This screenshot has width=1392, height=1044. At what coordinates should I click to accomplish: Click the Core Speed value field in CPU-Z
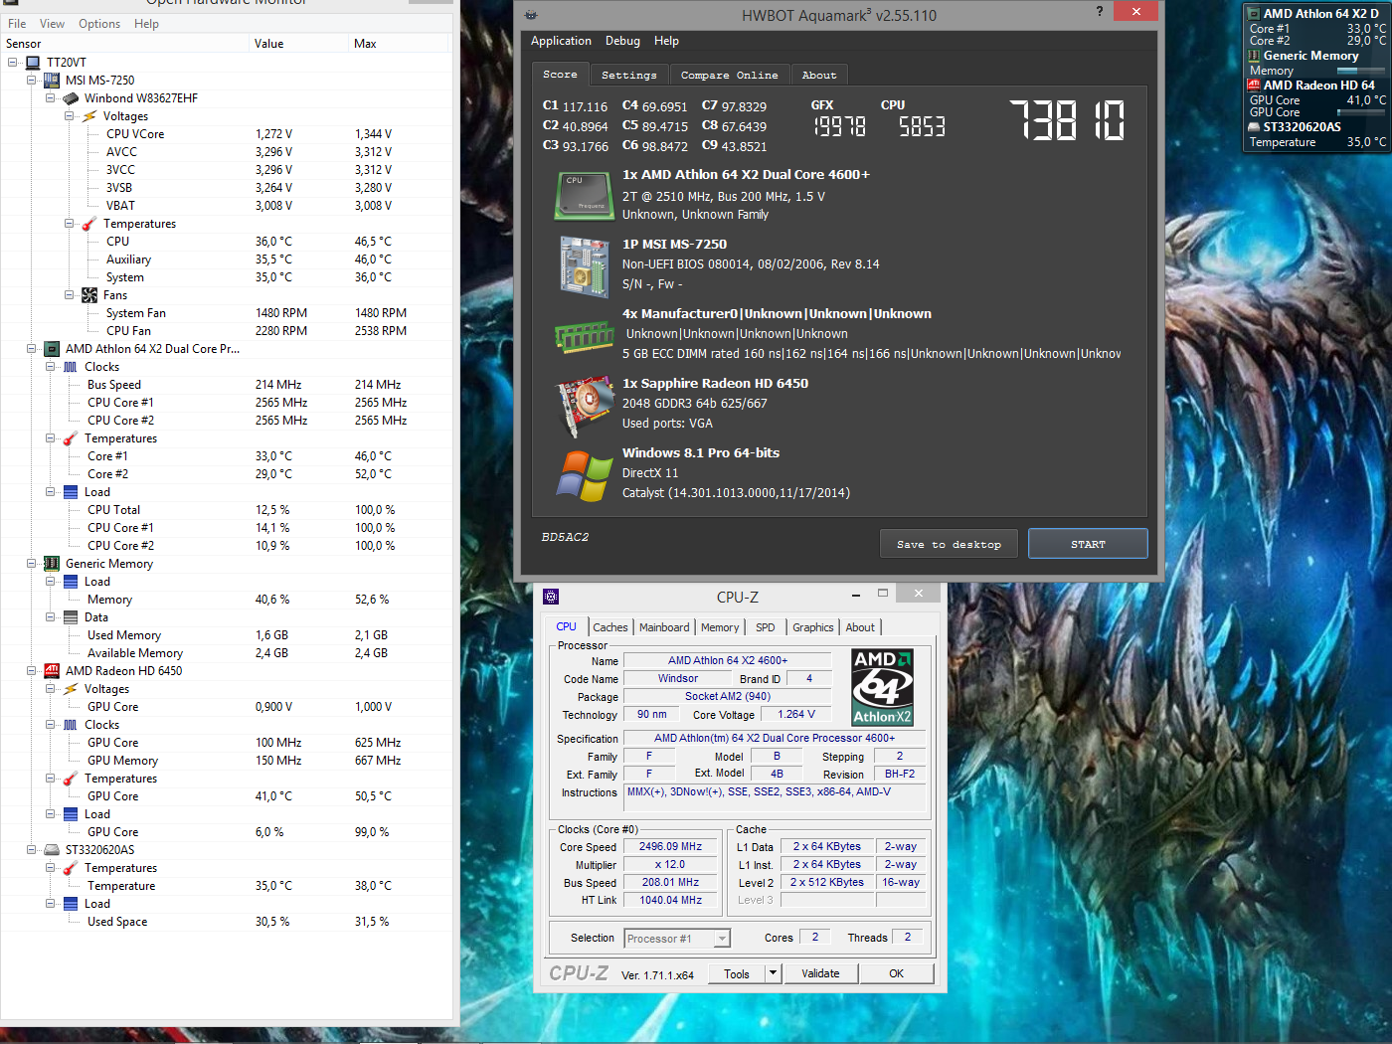[x=670, y=847]
